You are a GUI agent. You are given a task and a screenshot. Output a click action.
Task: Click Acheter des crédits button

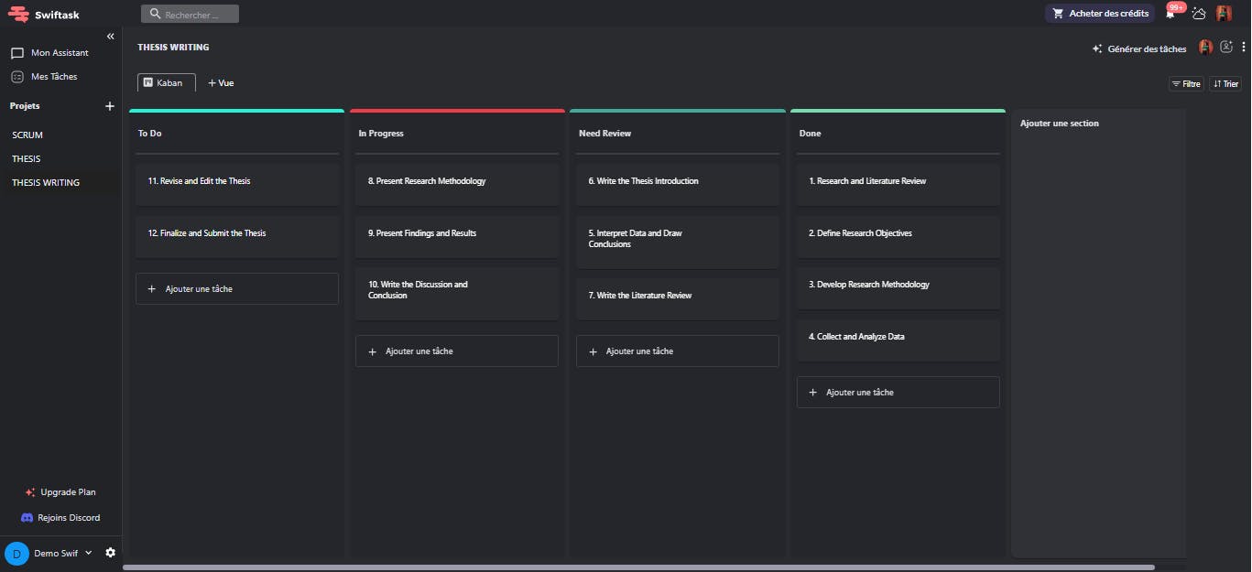coord(1100,14)
